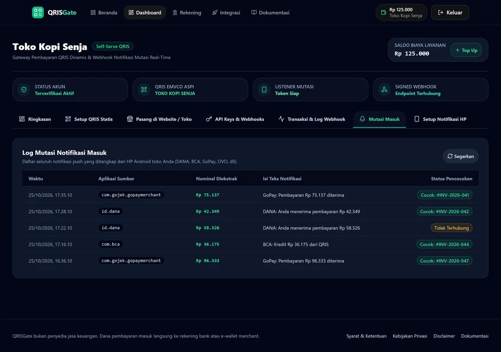501x352 pixels.
Task: Open the Syarat & Ketentuan footer link
Action: [x=367, y=336]
